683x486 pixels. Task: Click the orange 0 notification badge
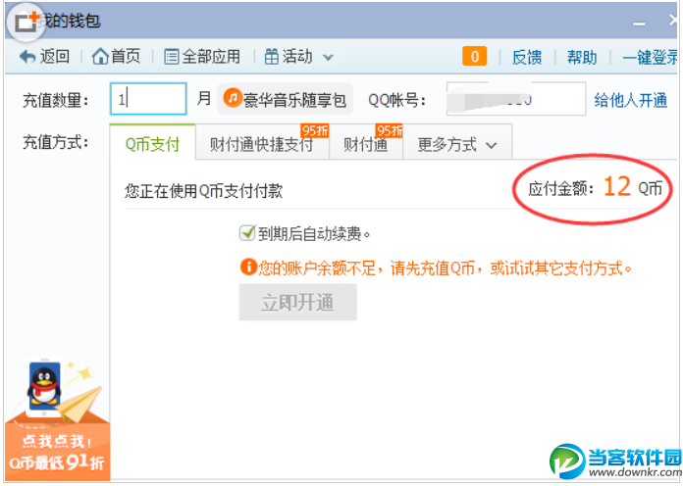tap(474, 57)
